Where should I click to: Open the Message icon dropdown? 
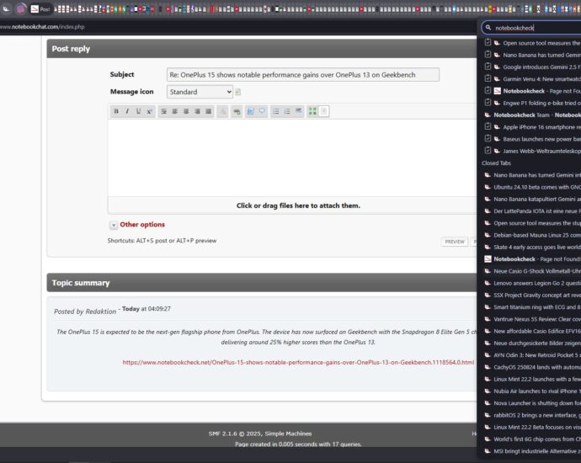pyautogui.click(x=199, y=92)
